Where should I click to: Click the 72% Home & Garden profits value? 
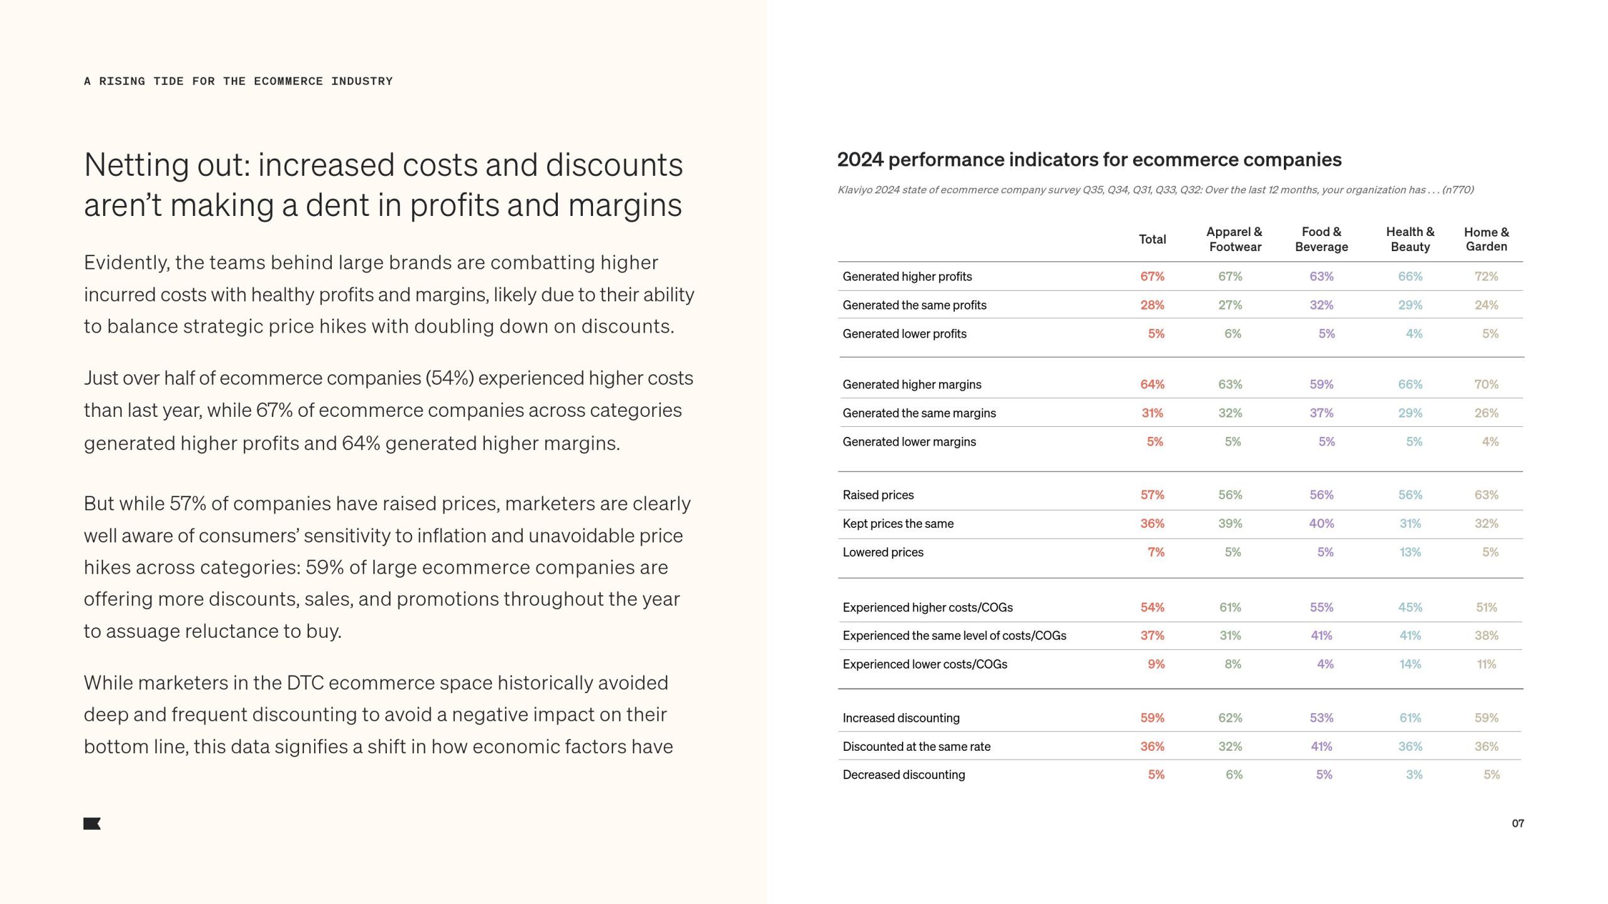point(1486,276)
